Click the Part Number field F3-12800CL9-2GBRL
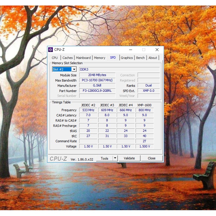Image resolution: width=216 pixels, height=216 pixels. [x=97, y=91]
